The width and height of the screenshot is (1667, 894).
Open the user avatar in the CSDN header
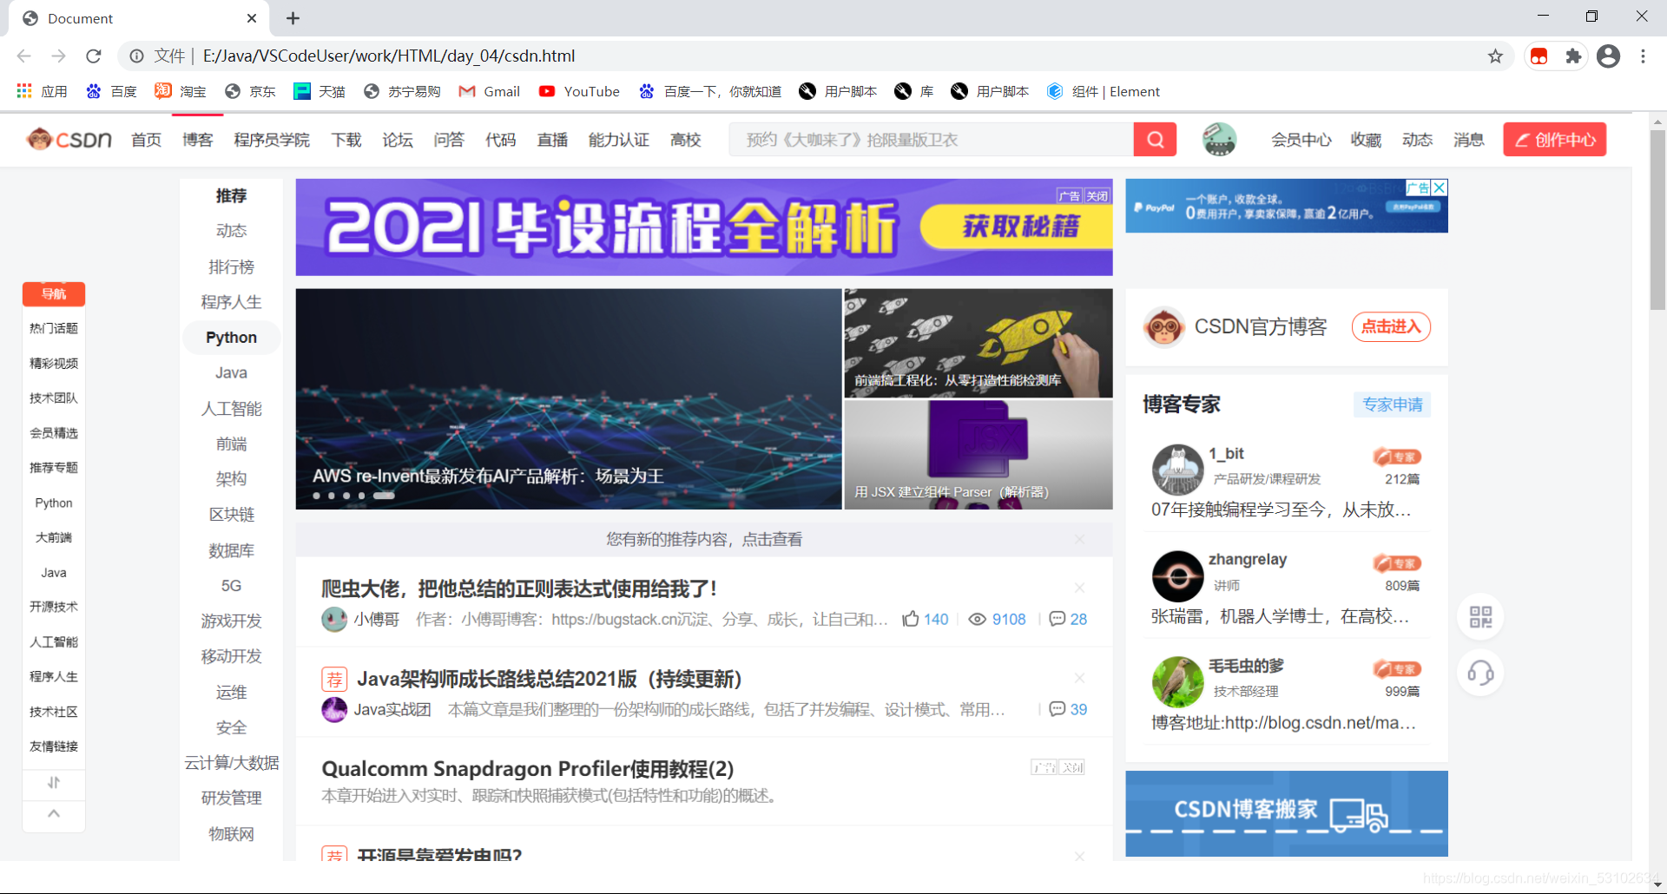[1219, 139]
